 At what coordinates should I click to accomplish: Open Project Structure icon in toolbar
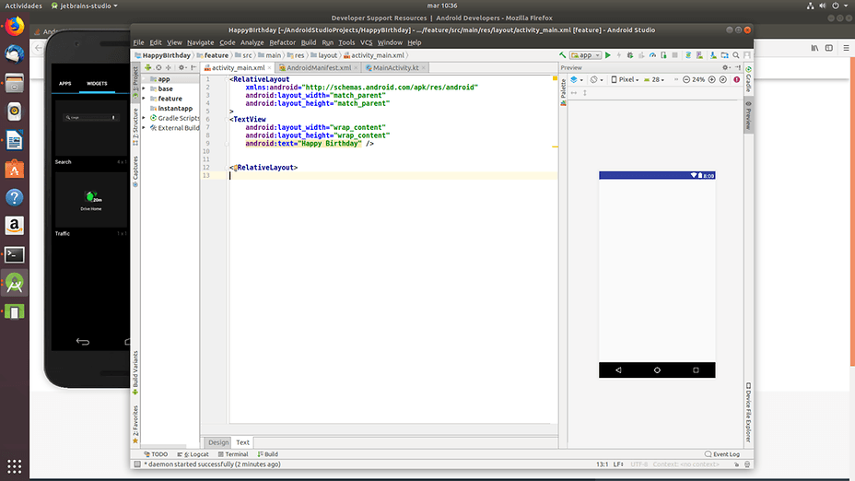tap(725, 55)
